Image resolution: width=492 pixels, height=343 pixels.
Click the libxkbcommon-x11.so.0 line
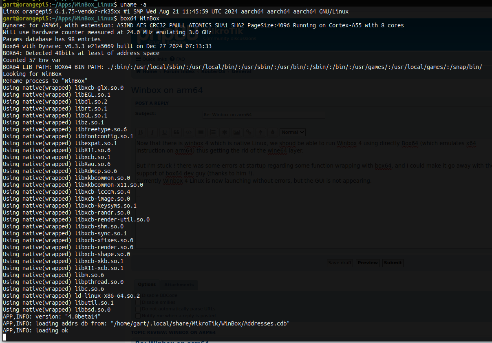pos(73,185)
